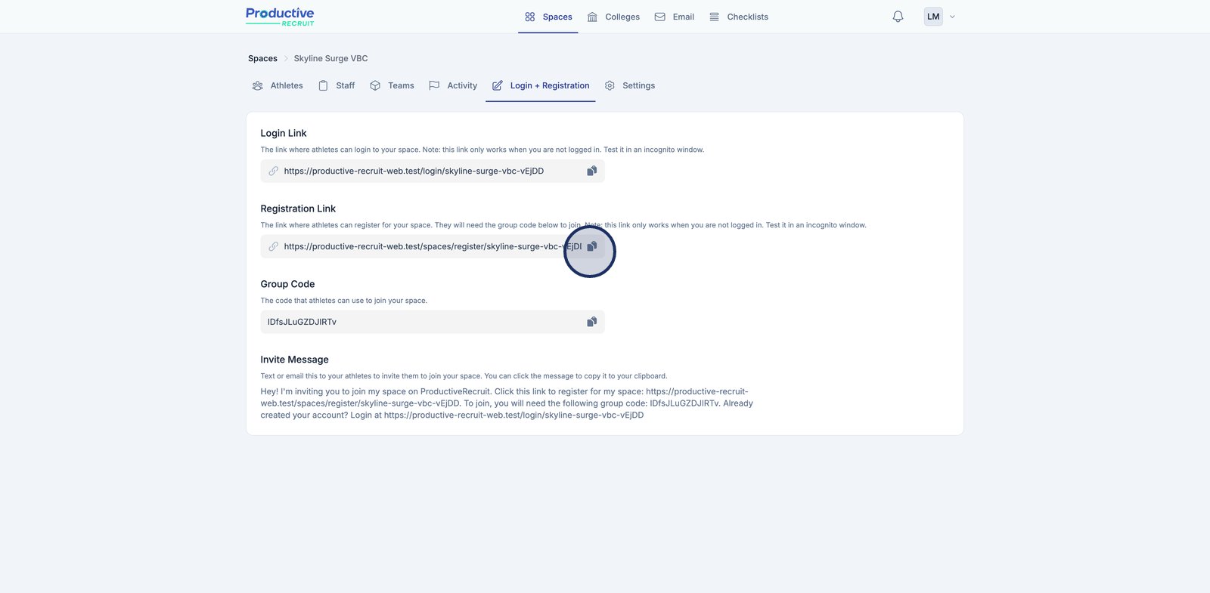Click the chain icon beside the Login Link

[274, 171]
